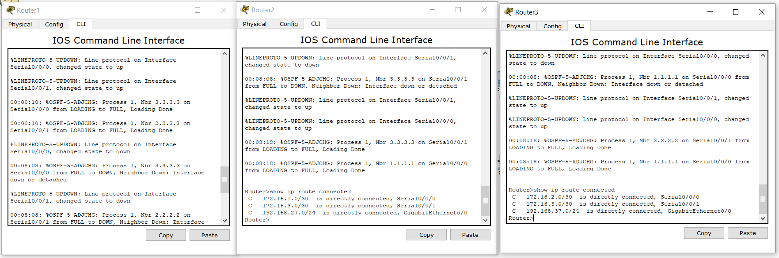This screenshot has width=779, height=258.
Task: Click the 172.16.1.0/30 route in Router2
Action: tap(342, 199)
